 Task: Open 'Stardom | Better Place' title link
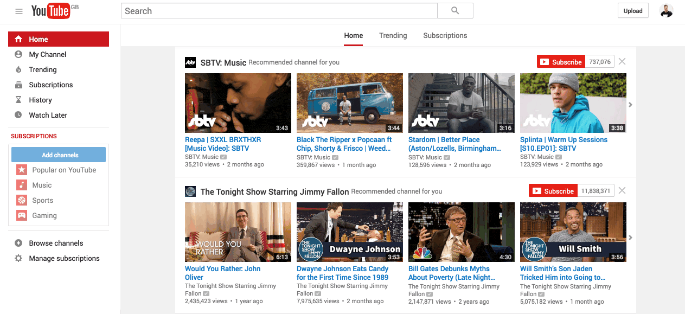[x=455, y=144]
